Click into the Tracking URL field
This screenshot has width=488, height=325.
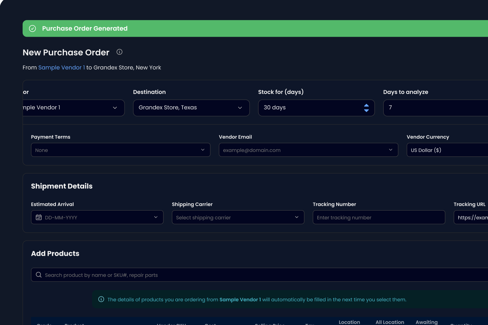[471, 217]
